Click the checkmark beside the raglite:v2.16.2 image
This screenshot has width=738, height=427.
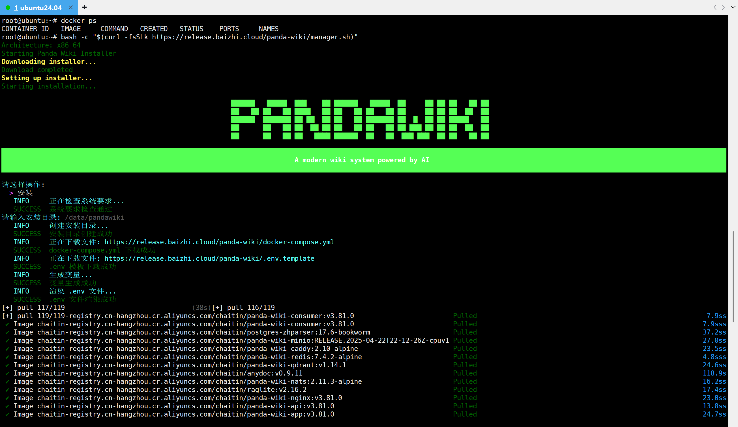[x=7, y=390]
